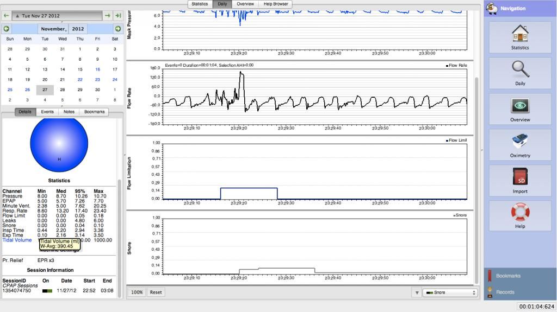Open the Help lifebuoy icon
This screenshot has width=557, height=312.
(519, 215)
